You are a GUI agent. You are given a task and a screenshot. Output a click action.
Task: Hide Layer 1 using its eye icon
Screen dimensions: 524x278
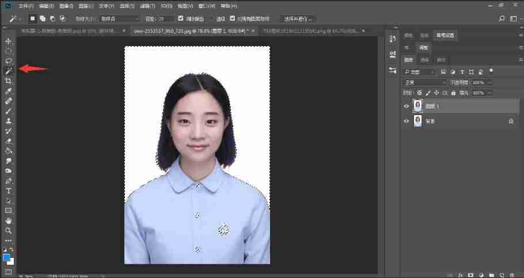(x=407, y=106)
